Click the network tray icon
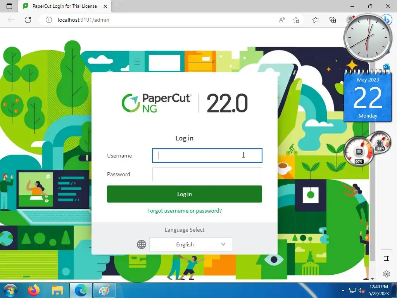The width and height of the screenshot is (397, 298). [x=352, y=290]
